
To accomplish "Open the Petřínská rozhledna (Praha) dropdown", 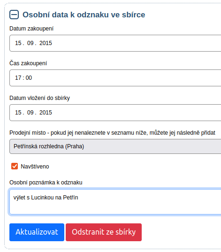I will [115, 146].
